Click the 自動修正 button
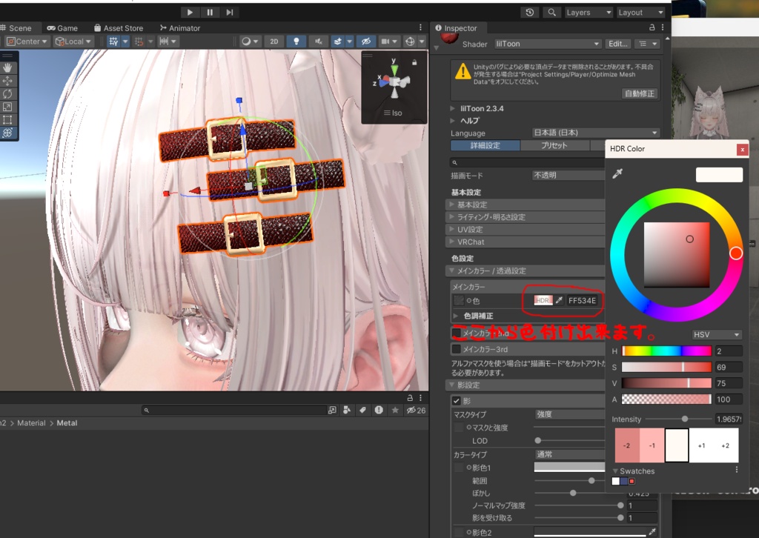759x538 pixels. [x=639, y=93]
